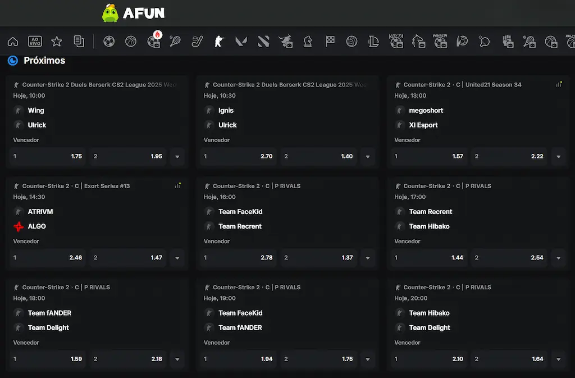This screenshot has height=378, width=575.
Task: Select the tennis racket sport icon
Action: coord(175,42)
